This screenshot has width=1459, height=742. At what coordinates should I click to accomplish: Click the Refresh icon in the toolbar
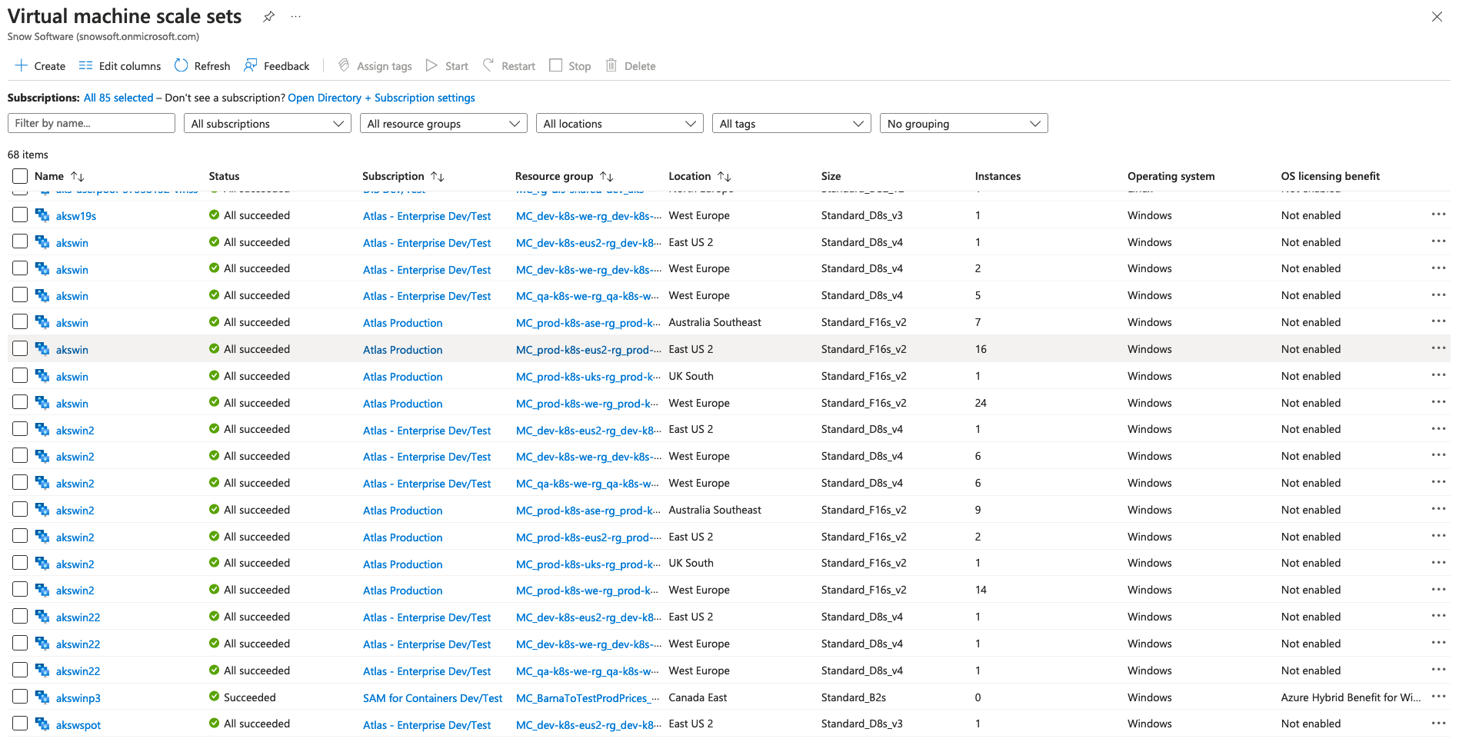click(x=182, y=66)
